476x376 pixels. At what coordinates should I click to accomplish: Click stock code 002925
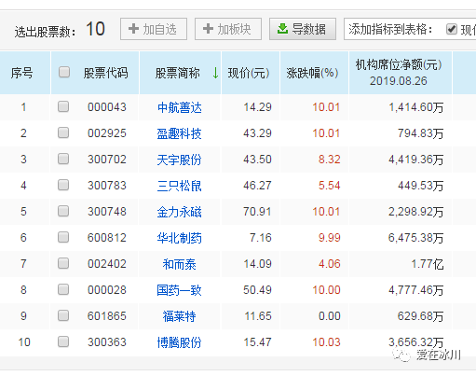pos(107,133)
